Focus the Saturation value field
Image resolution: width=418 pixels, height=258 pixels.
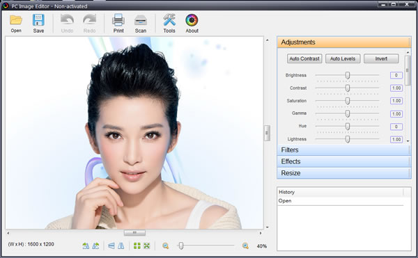[396, 101]
